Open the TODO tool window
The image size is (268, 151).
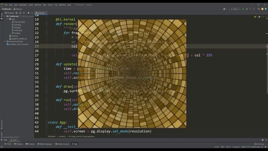click(8, 144)
